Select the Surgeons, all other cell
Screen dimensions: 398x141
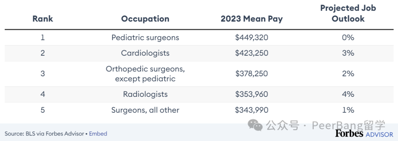point(145,110)
